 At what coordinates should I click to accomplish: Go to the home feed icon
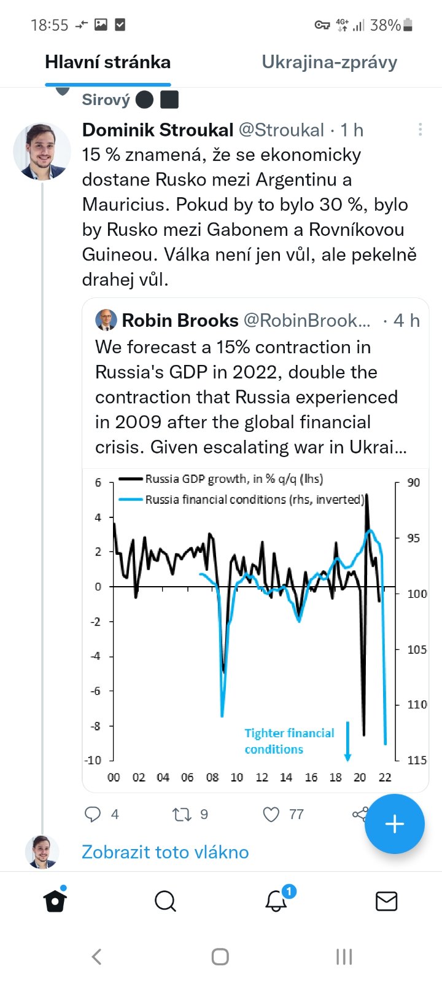(55, 901)
